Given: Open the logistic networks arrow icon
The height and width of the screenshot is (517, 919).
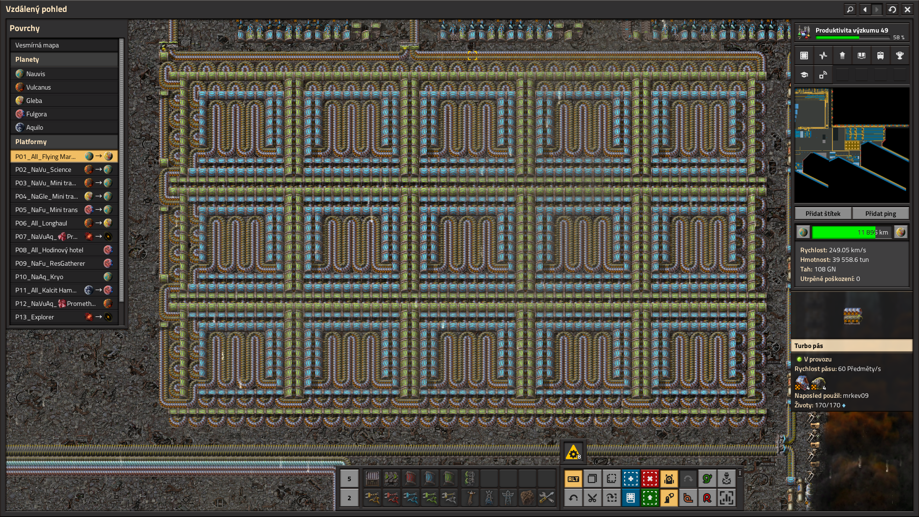Looking at the screenshot, I should [842, 56].
